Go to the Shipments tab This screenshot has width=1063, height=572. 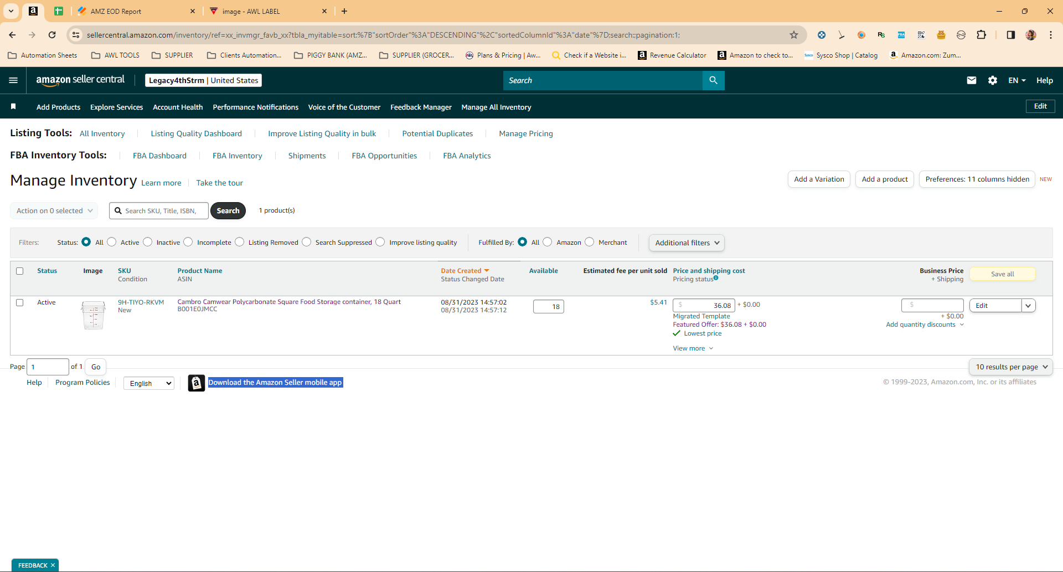(x=307, y=156)
